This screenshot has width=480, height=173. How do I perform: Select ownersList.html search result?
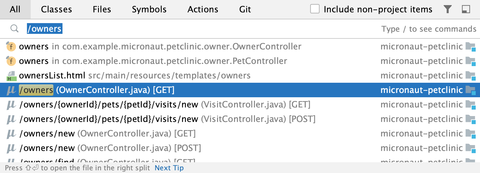click(240, 75)
